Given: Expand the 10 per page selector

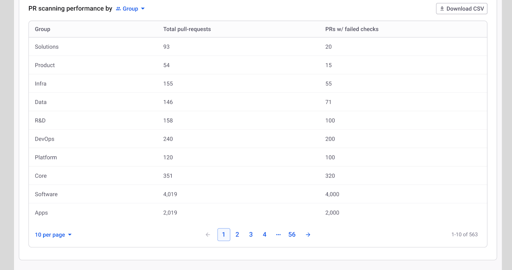Looking at the screenshot, I should (53, 235).
